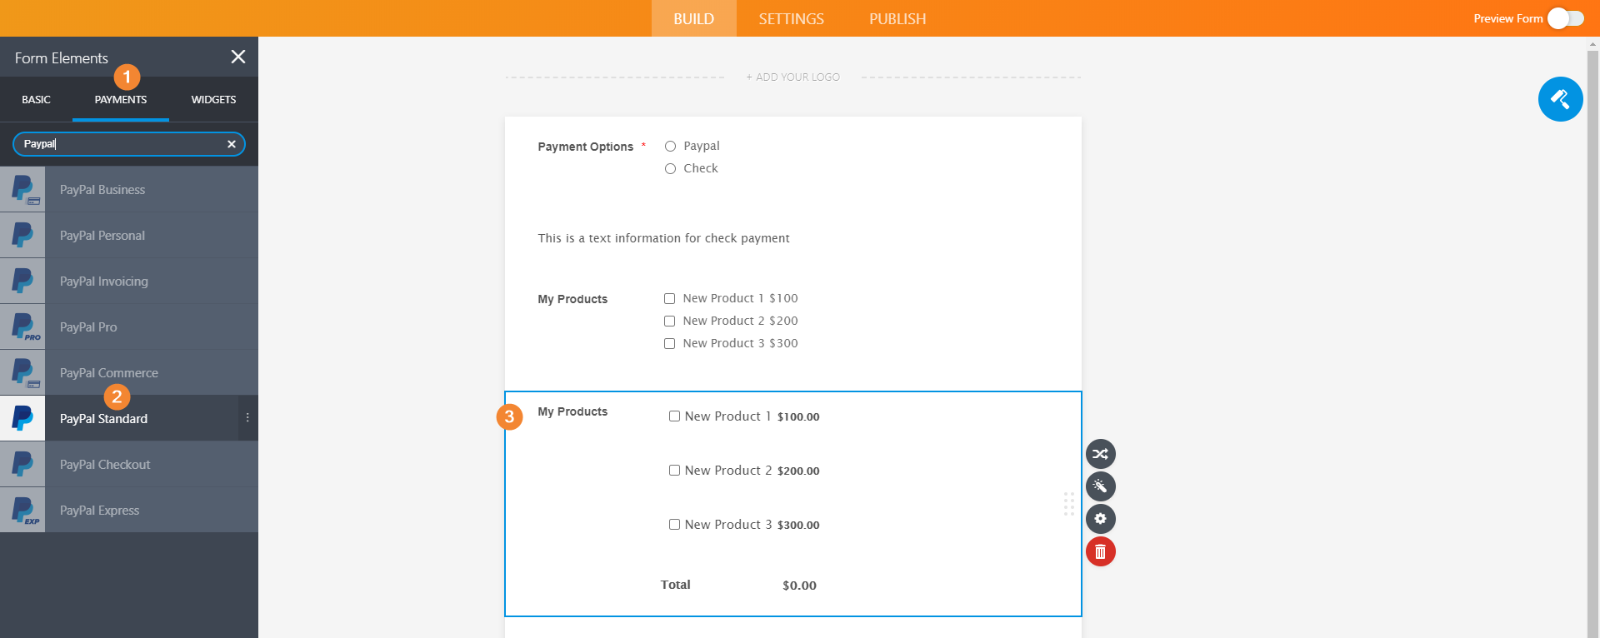Image resolution: width=1600 pixels, height=638 pixels.
Task: Click the selected My Products label
Action: coord(572,411)
